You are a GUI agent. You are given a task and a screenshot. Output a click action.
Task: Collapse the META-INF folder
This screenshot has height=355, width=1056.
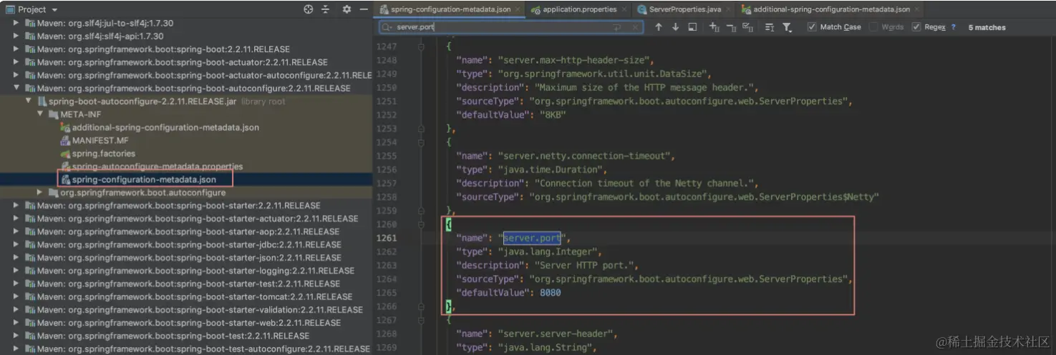(41, 114)
